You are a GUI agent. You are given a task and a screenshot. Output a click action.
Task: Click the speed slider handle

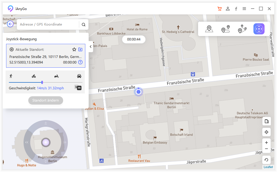click(x=42, y=82)
